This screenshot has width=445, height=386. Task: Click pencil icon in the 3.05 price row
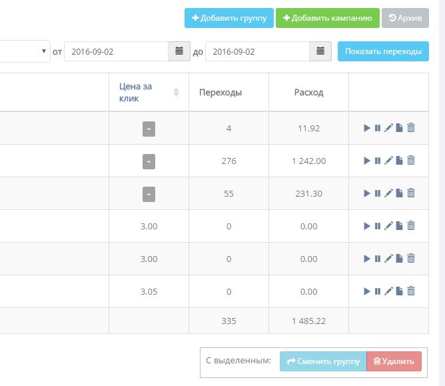(x=388, y=291)
